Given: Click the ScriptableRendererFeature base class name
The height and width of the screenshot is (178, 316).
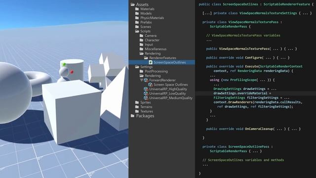Looking at the screenshot, I should click(286, 4).
